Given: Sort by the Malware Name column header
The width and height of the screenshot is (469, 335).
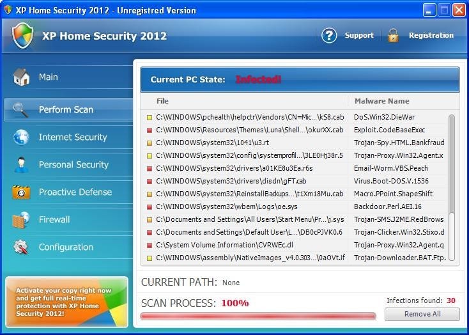Looking at the screenshot, I should (381, 101).
